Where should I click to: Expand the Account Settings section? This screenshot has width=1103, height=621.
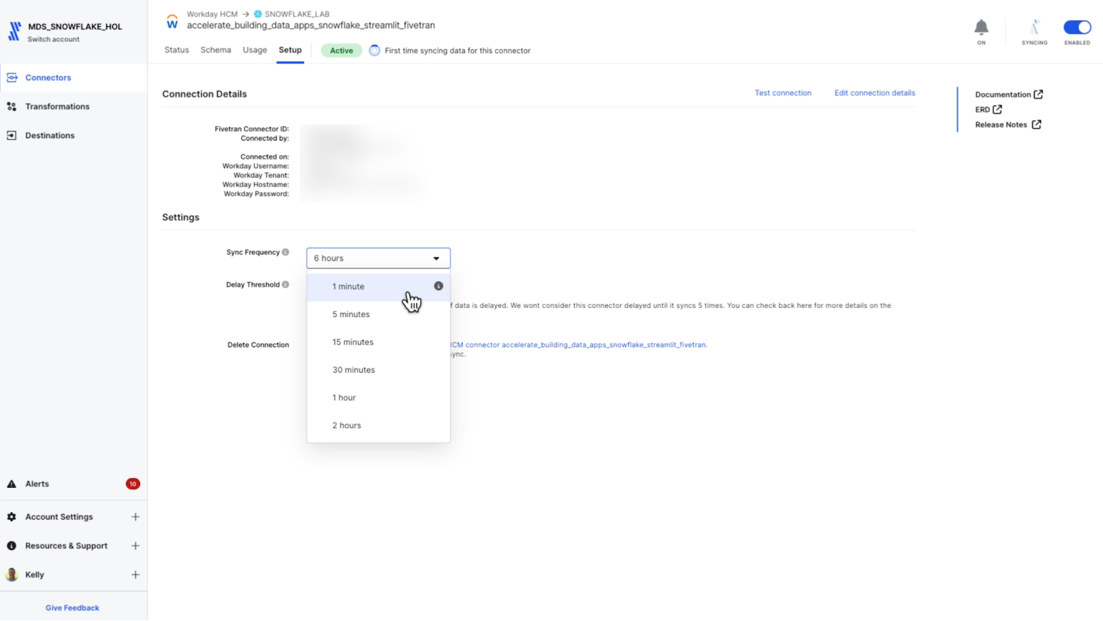[135, 516]
